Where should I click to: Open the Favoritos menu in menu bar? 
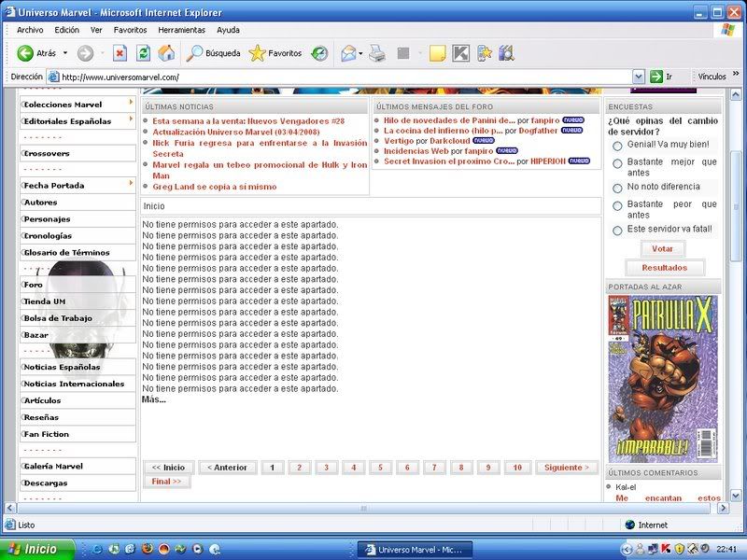pyautogui.click(x=130, y=30)
